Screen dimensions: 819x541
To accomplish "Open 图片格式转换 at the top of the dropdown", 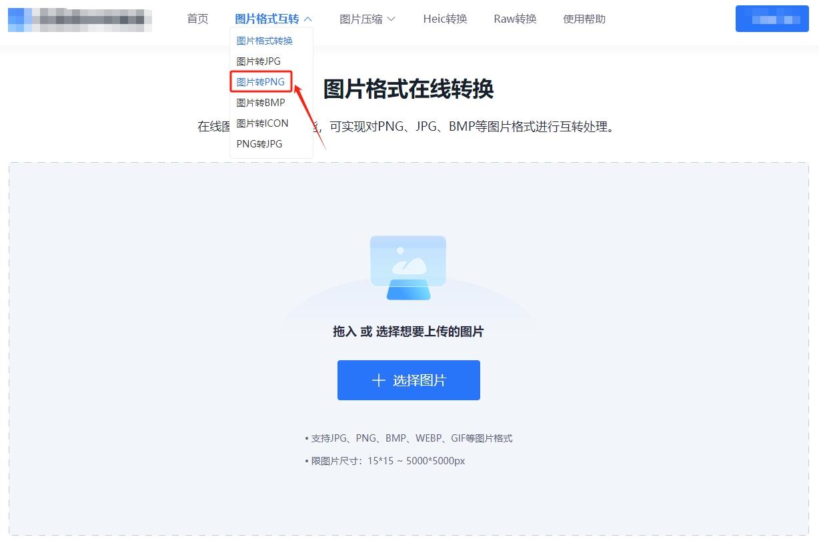I will (x=263, y=40).
